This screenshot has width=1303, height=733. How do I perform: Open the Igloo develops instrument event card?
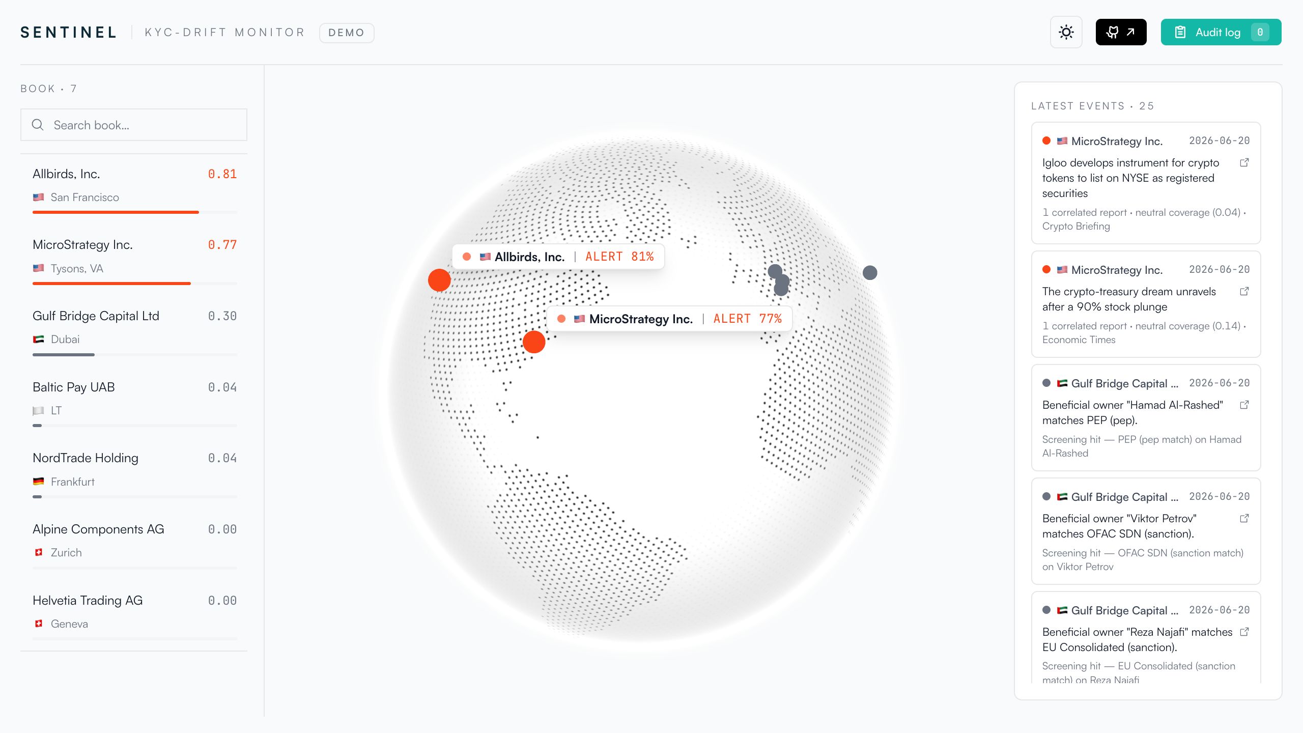point(1146,183)
